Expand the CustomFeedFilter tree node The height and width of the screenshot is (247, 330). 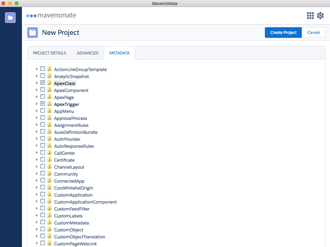pyautogui.click(x=37, y=208)
